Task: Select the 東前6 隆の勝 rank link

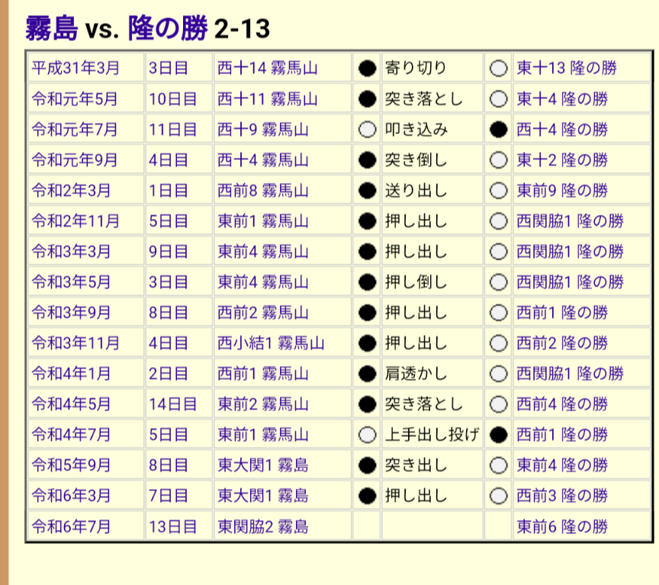Action: [x=562, y=526]
